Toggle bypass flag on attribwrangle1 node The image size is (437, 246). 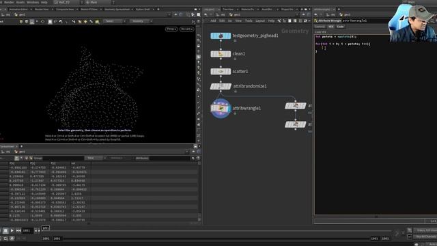point(213,108)
